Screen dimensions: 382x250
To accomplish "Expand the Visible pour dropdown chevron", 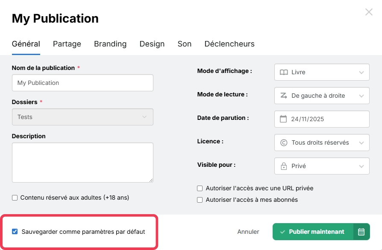I will click(x=361, y=166).
